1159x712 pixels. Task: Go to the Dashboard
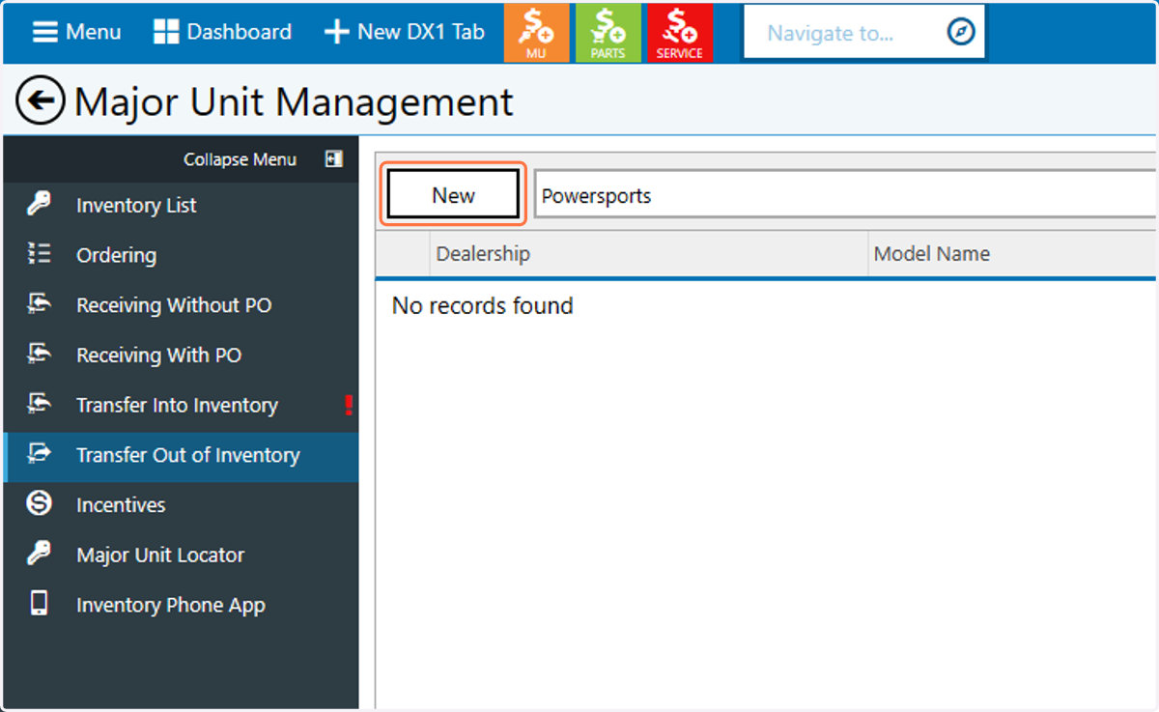tap(222, 32)
